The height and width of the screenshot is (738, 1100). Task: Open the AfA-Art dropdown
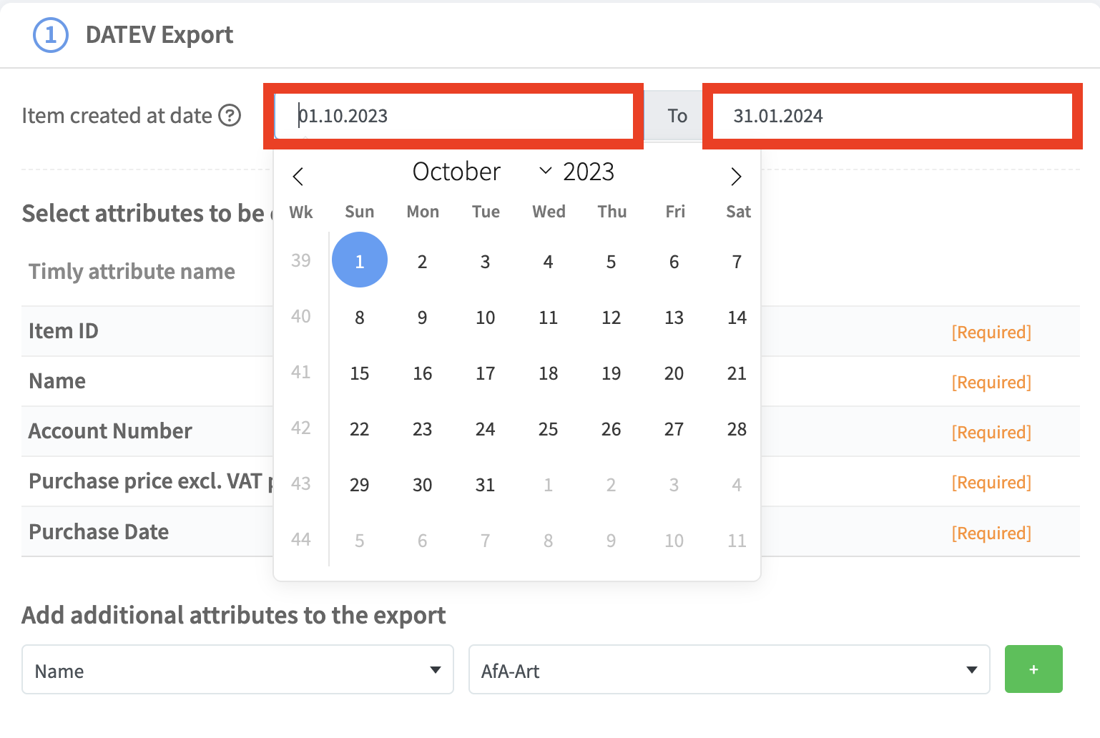tap(729, 669)
